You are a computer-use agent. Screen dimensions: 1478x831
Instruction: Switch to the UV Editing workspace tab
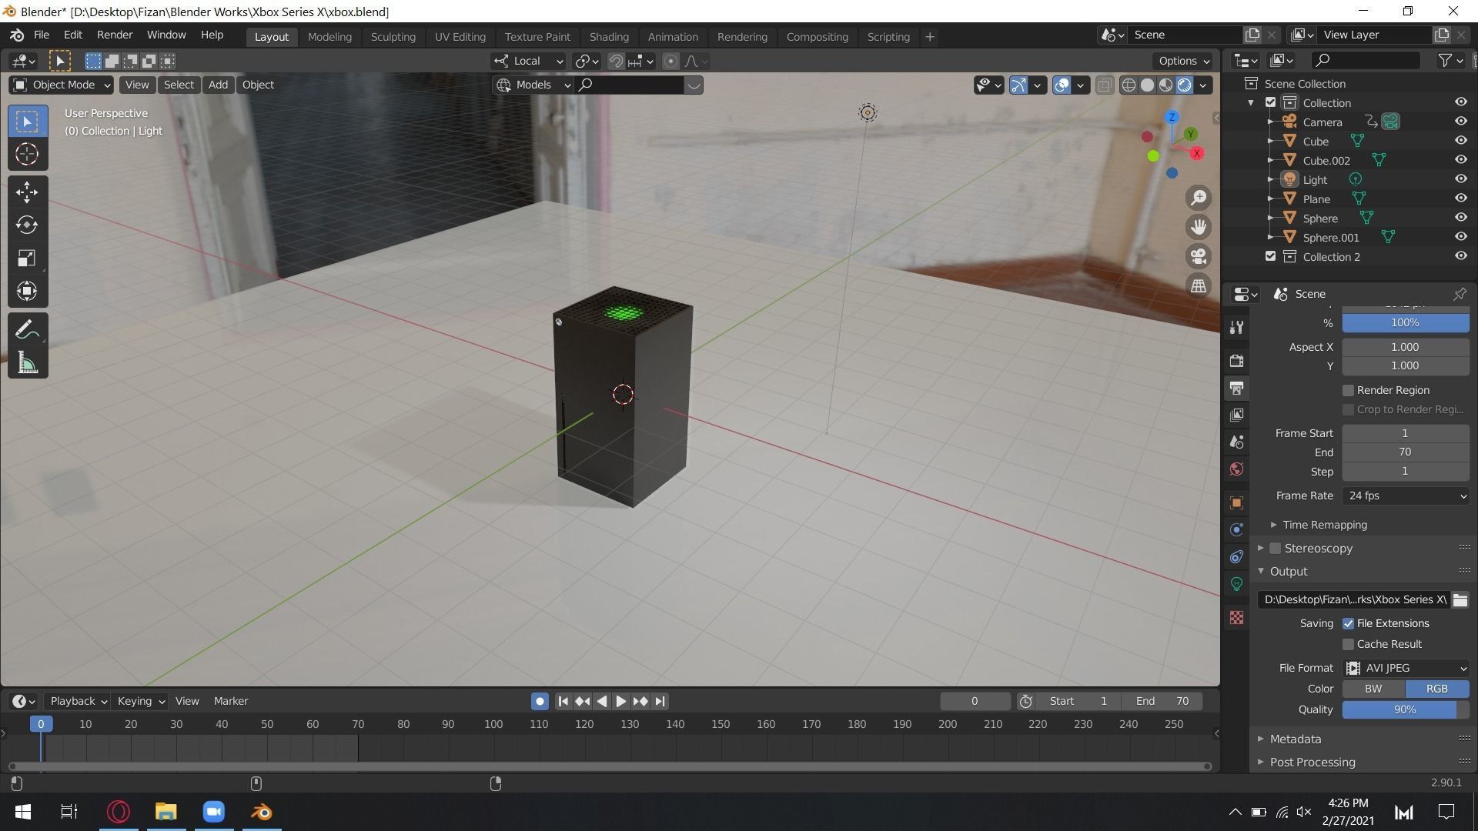coord(460,37)
